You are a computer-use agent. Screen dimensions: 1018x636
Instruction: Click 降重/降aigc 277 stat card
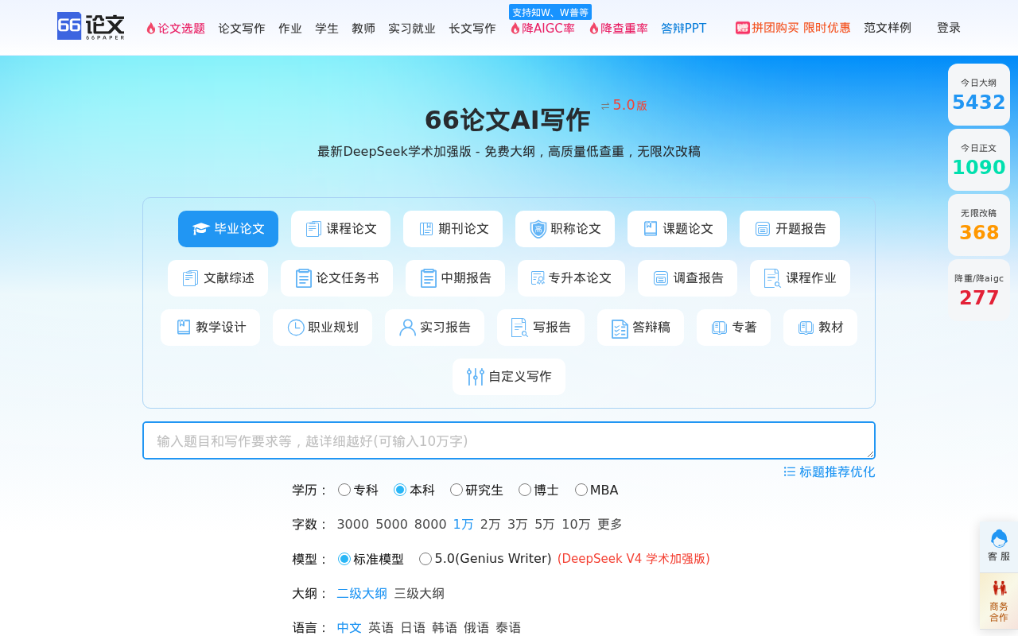point(979,290)
